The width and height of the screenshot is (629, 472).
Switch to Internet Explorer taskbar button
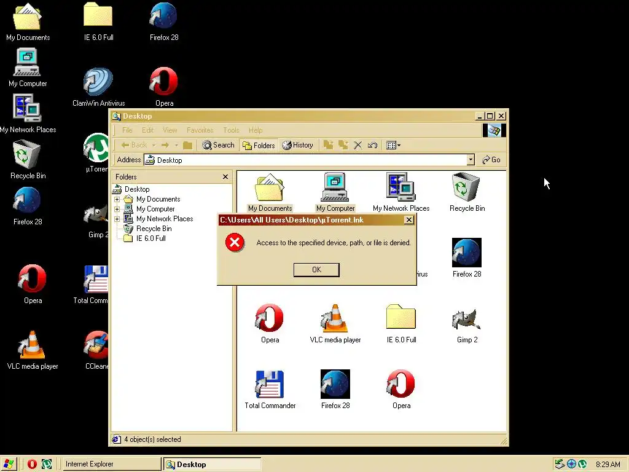tap(112, 464)
